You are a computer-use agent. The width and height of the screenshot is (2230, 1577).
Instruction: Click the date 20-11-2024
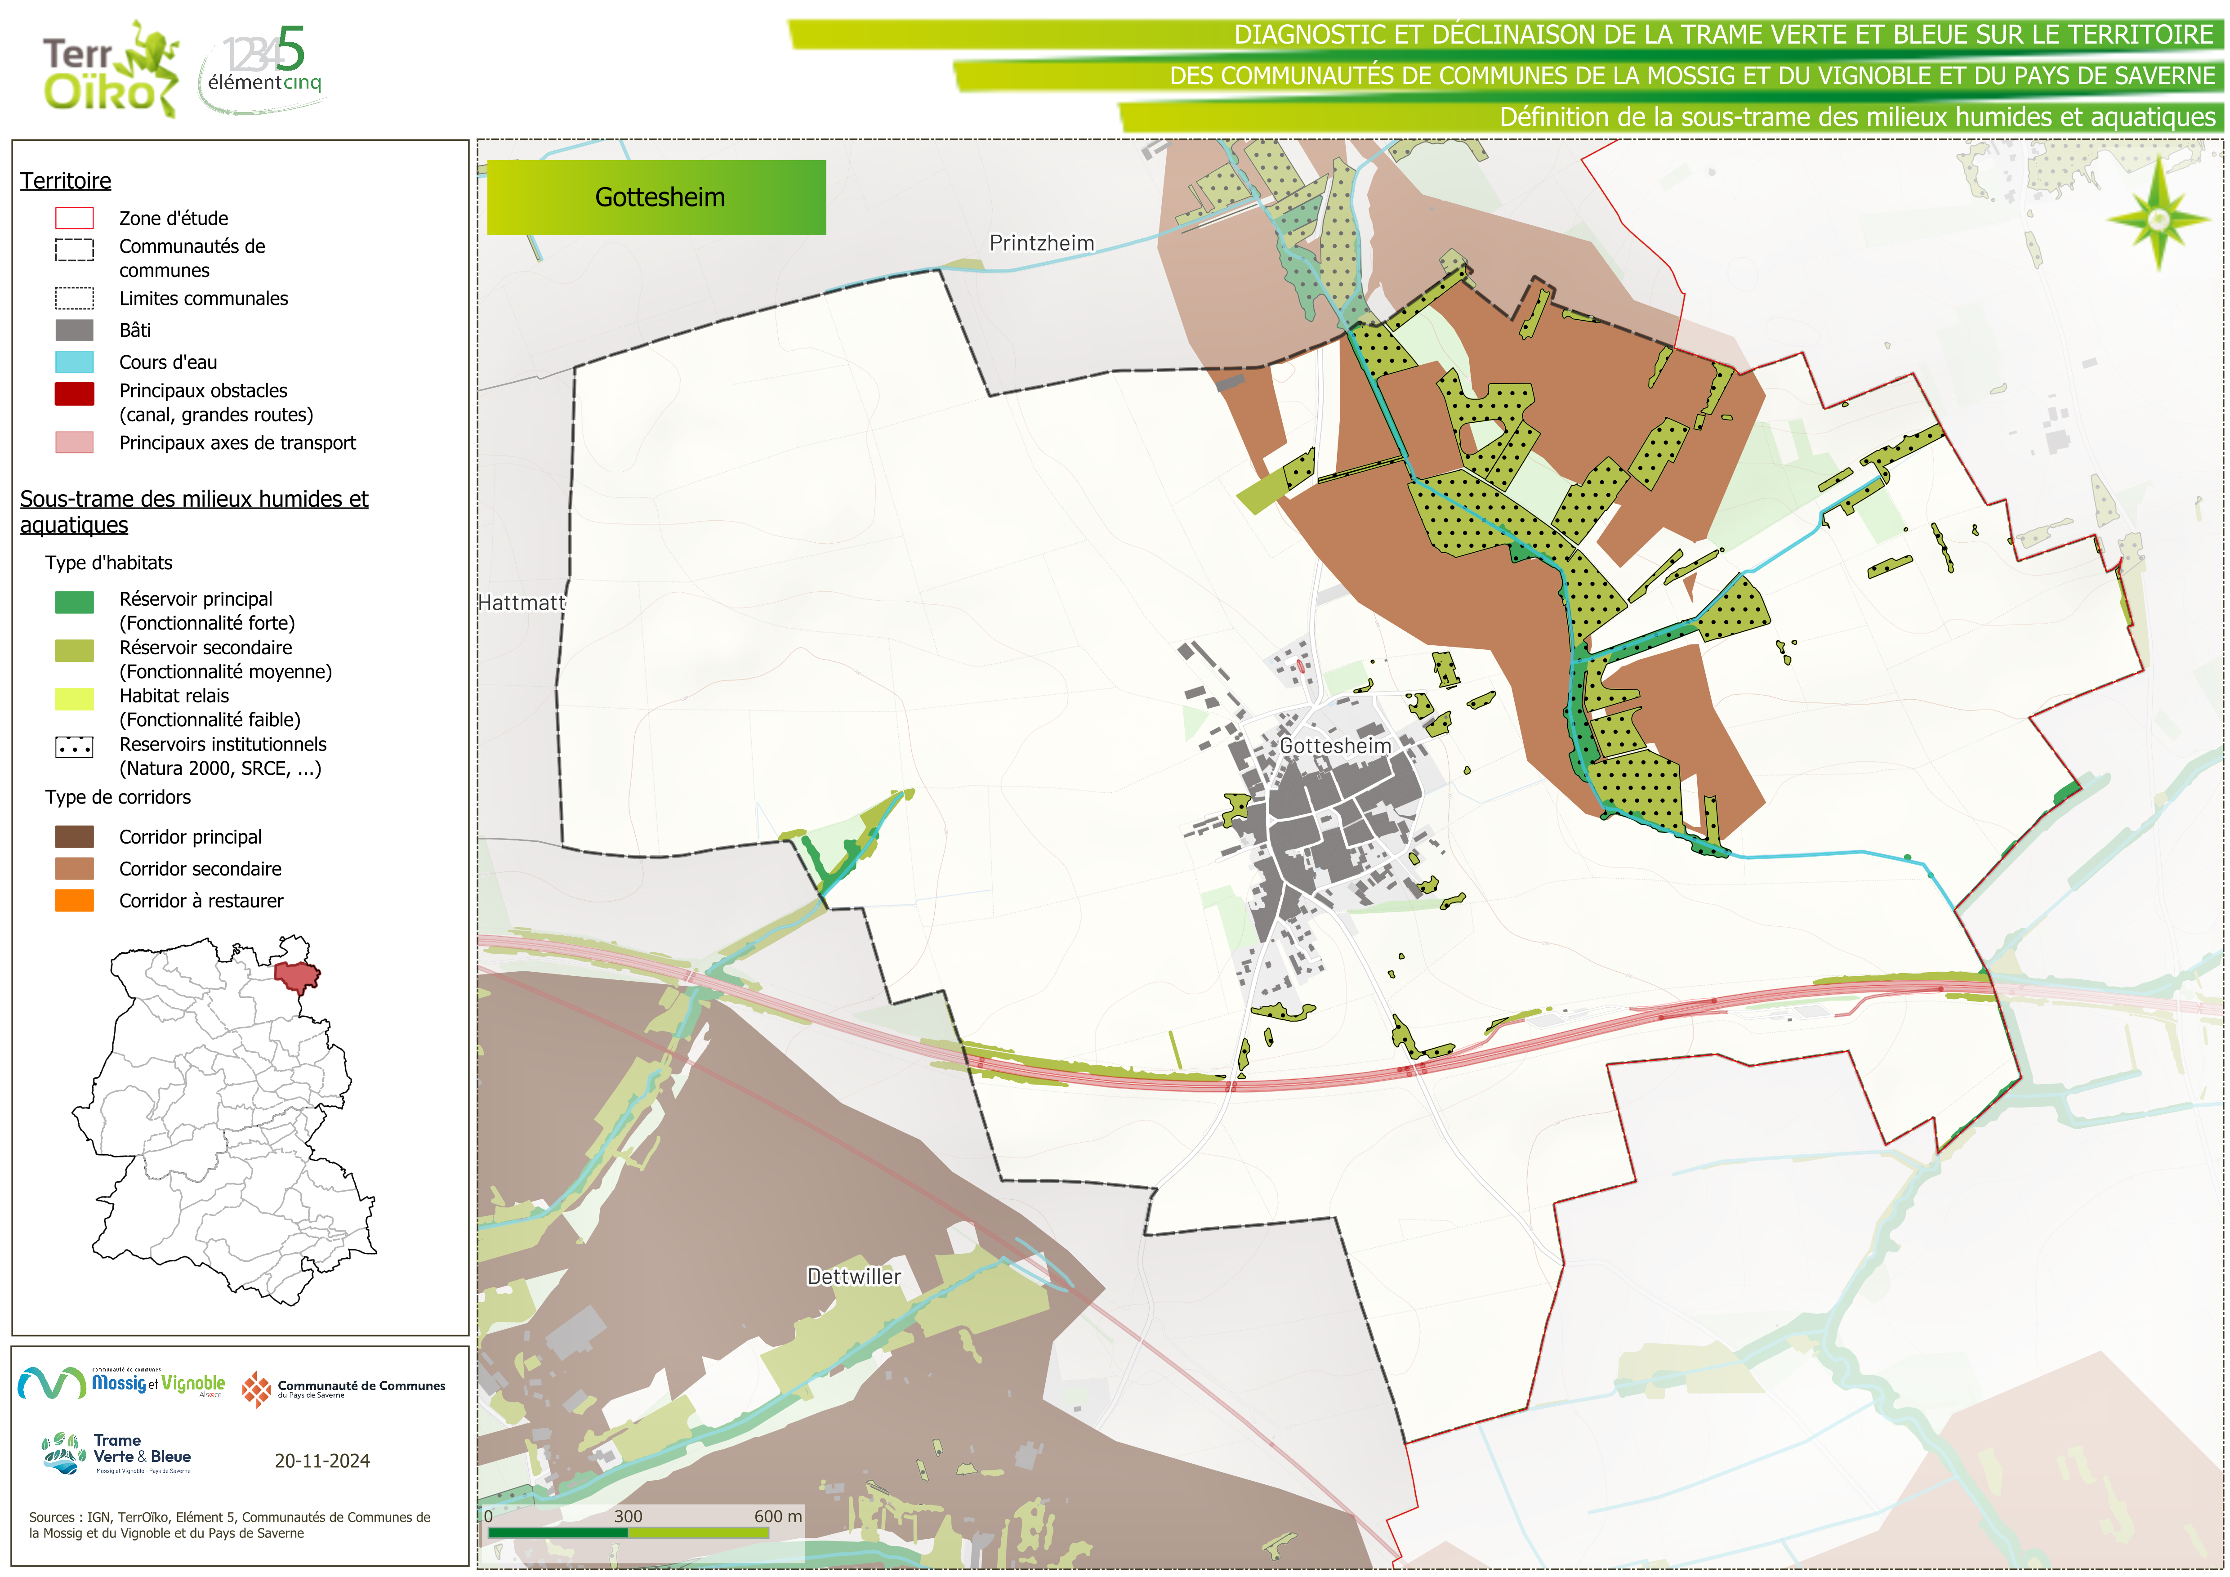321,1461
